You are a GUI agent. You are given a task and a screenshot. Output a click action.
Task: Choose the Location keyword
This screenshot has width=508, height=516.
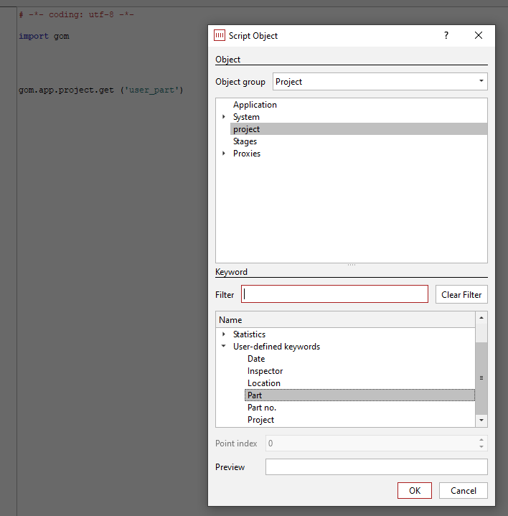(263, 383)
